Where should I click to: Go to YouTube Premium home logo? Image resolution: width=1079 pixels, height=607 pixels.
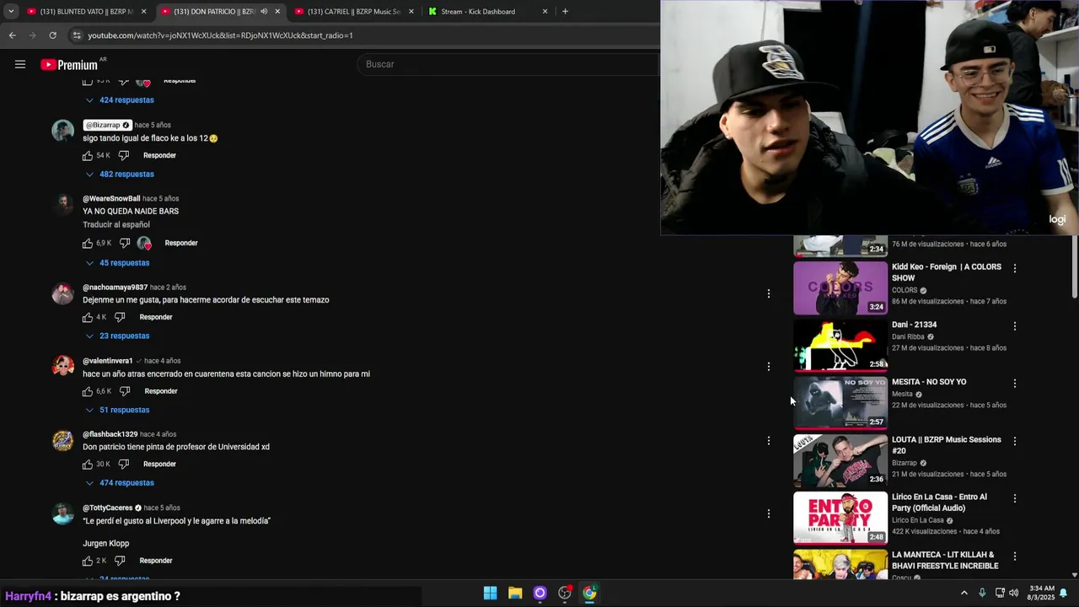pos(69,65)
